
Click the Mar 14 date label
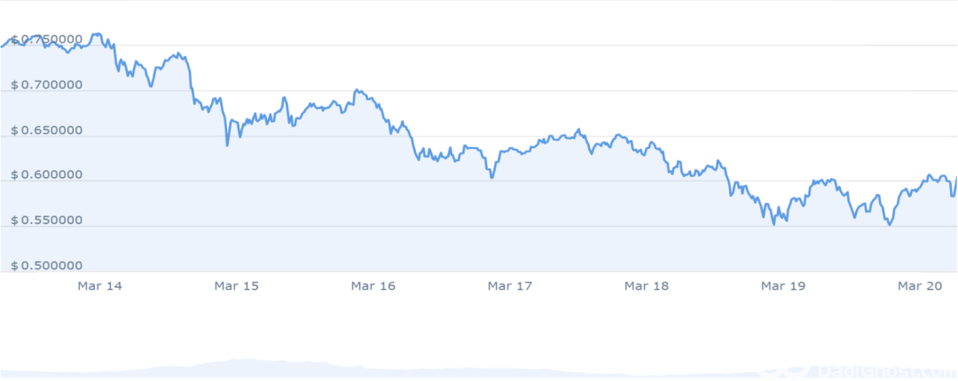(x=100, y=286)
